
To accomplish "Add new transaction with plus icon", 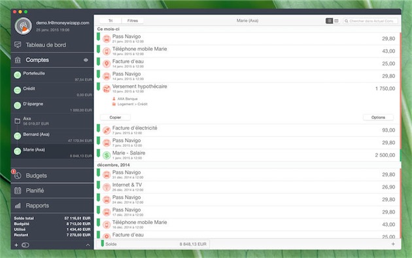I will [x=393, y=244].
